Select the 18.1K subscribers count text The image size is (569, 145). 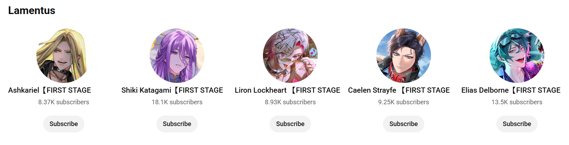177,102
